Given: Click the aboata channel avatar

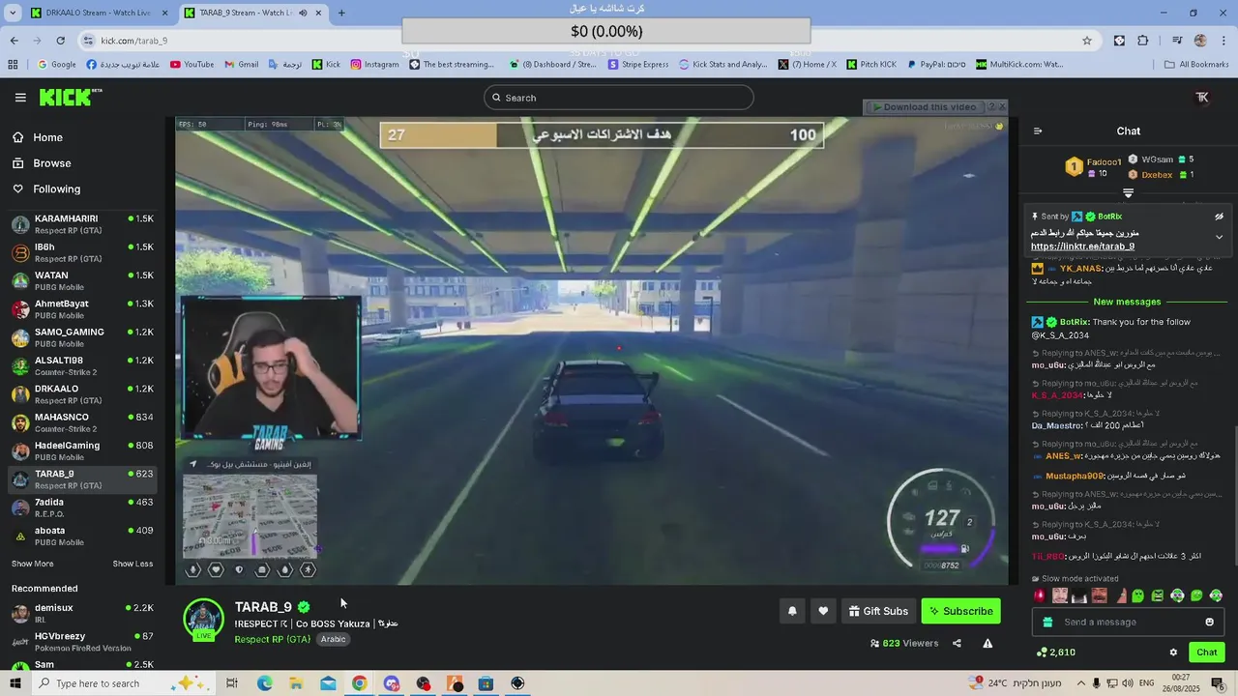Looking at the screenshot, I should click(x=20, y=536).
